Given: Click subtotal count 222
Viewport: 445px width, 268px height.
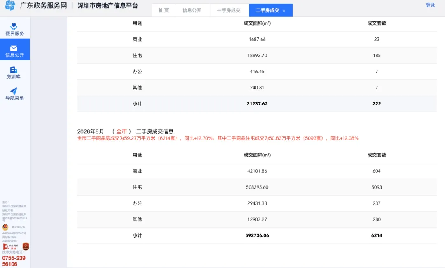Looking at the screenshot, I should (x=377, y=104).
